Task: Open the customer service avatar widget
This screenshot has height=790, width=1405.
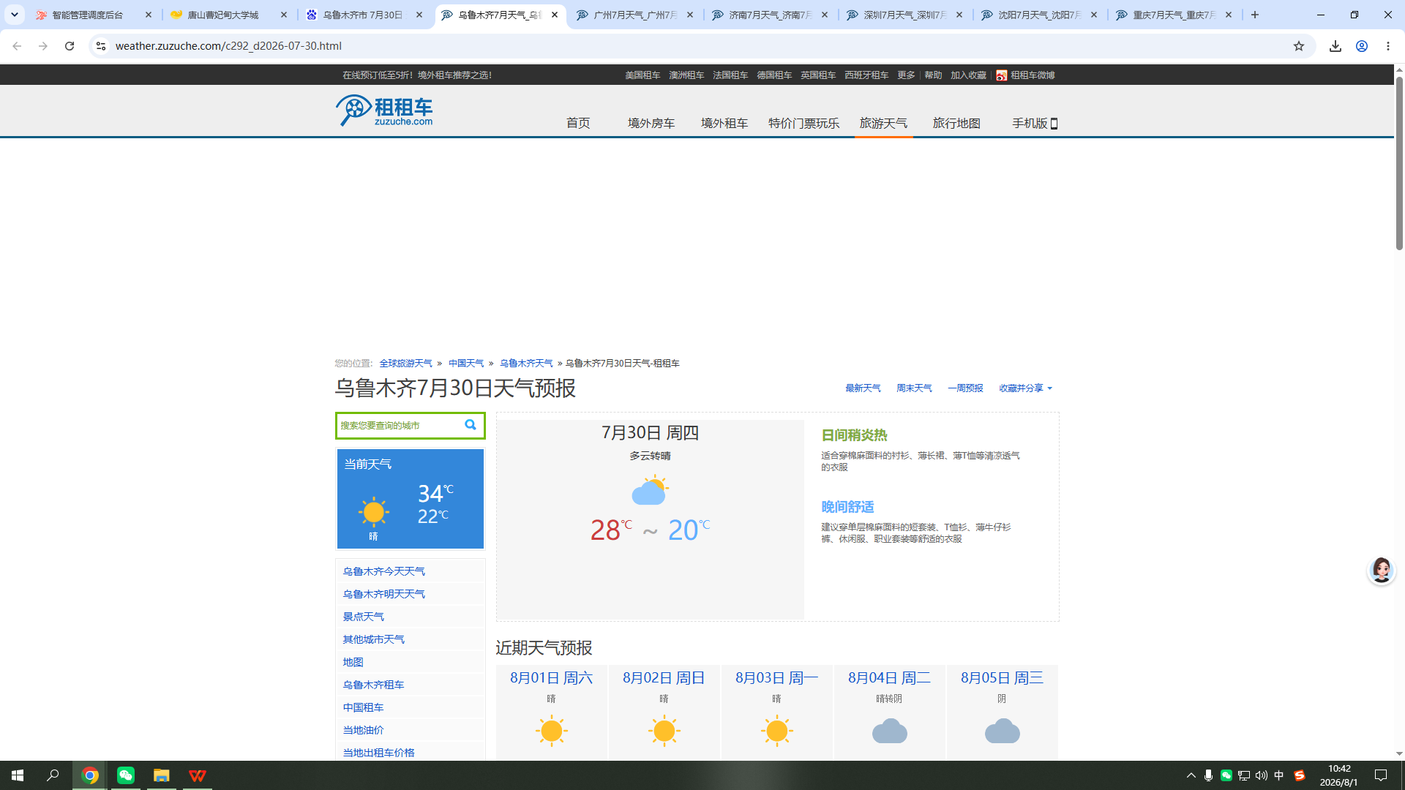Action: click(1381, 570)
